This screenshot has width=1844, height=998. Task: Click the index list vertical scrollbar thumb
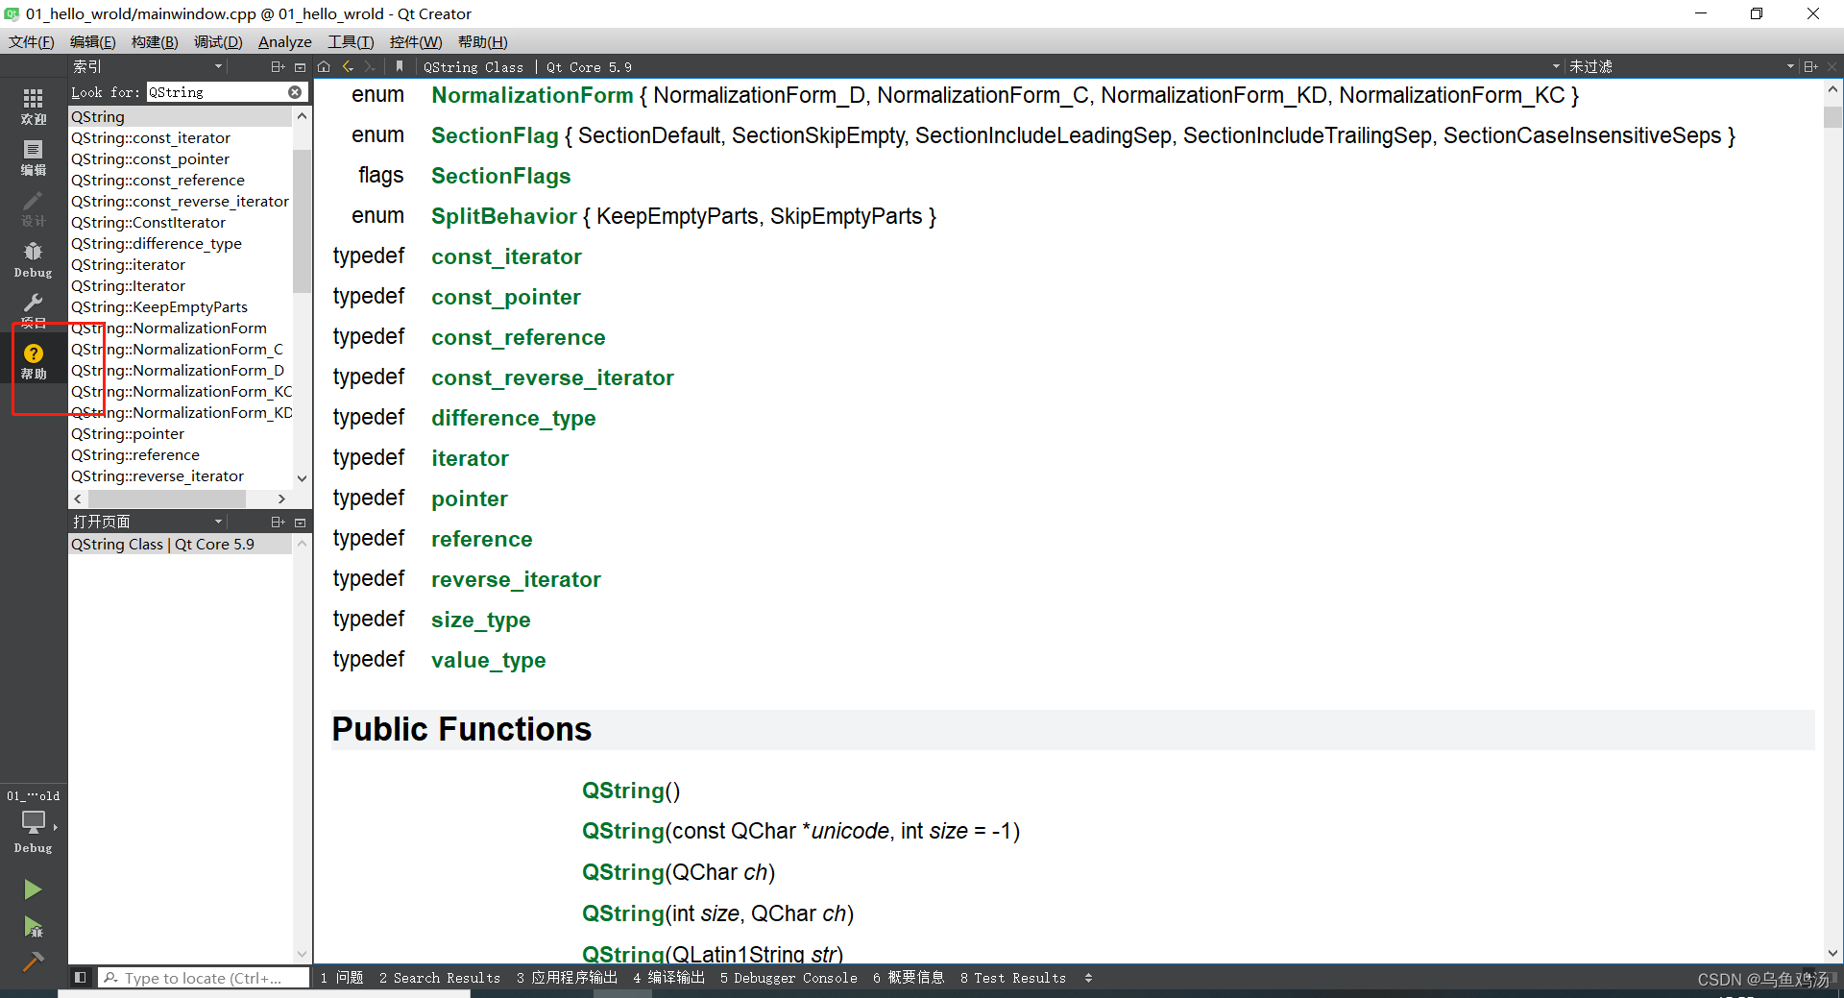pos(302,220)
